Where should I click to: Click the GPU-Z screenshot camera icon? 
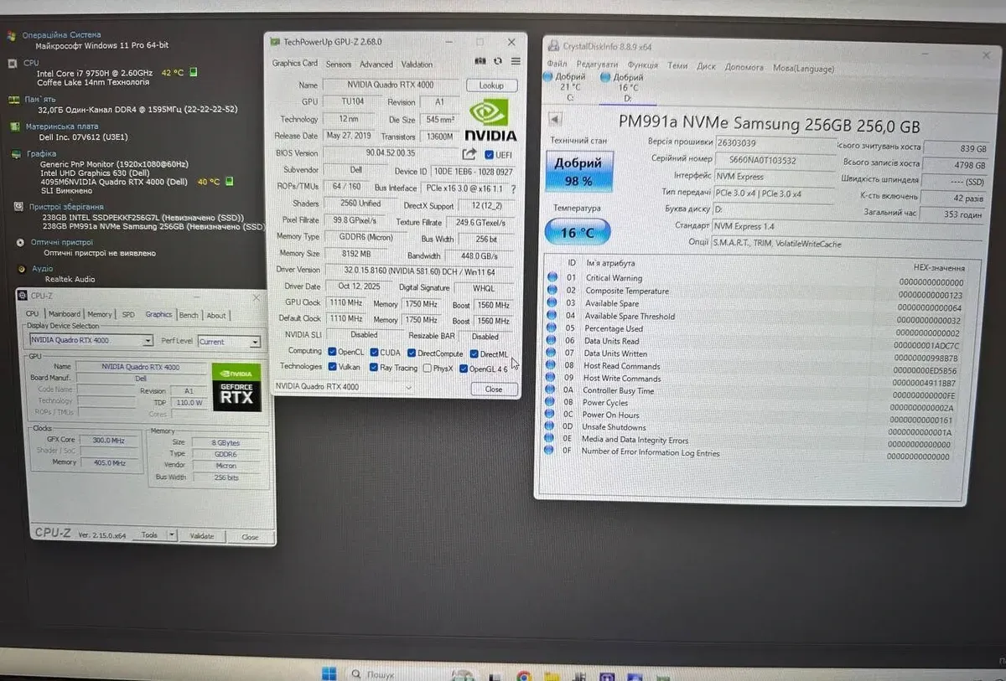pyautogui.click(x=480, y=61)
